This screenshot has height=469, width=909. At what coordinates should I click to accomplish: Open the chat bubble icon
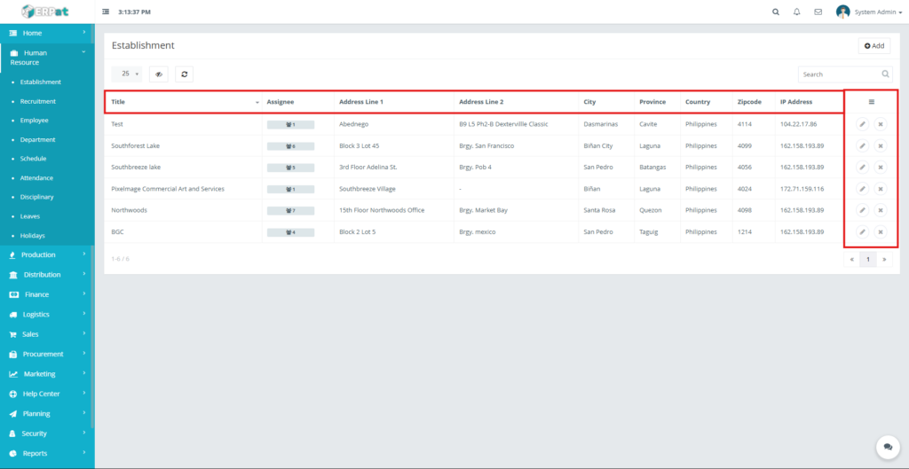(x=886, y=447)
